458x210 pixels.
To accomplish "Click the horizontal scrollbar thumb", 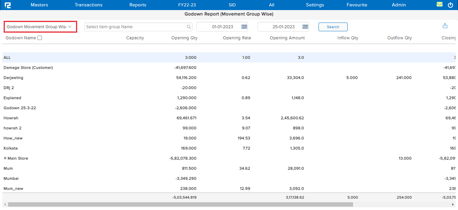I will 180,204.
